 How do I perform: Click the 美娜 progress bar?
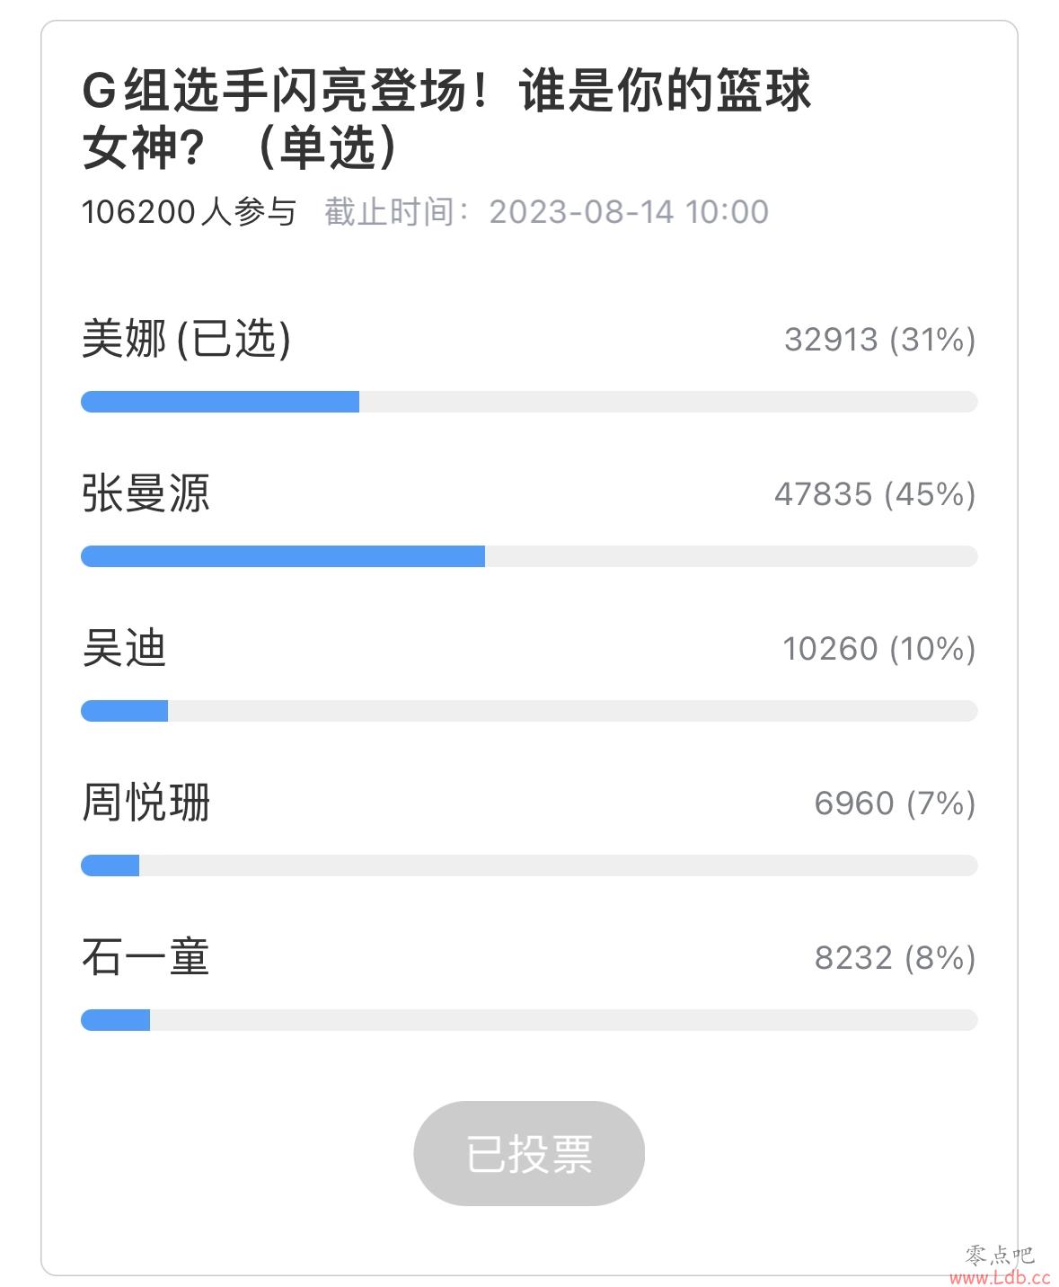(x=529, y=402)
